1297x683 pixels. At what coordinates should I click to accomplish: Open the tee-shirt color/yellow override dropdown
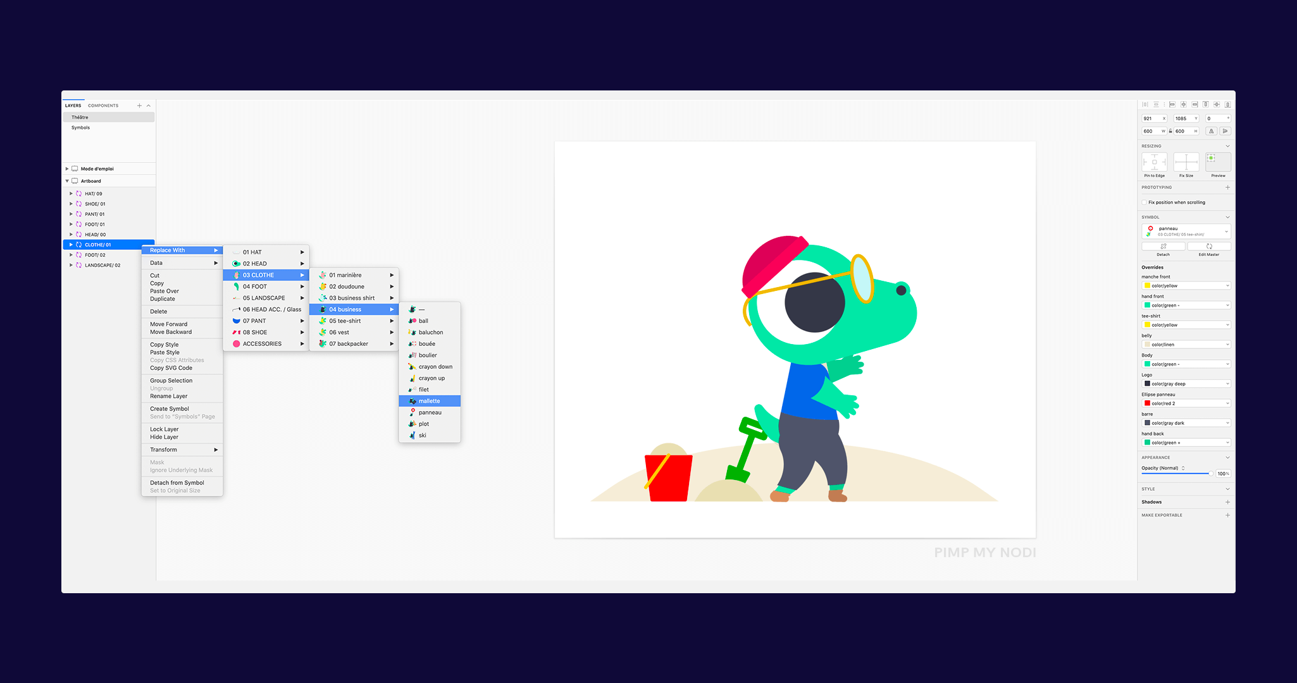[1186, 325]
